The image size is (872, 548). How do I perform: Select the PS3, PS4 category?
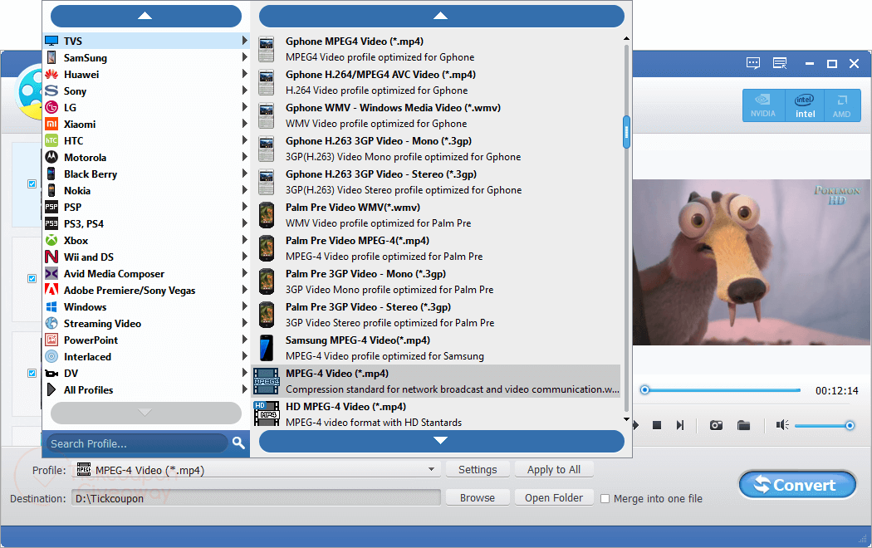pyautogui.click(x=146, y=223)
